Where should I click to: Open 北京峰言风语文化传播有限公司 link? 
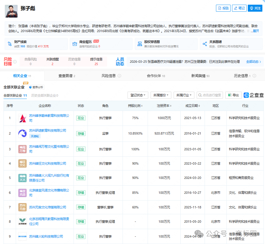(49, 193)
